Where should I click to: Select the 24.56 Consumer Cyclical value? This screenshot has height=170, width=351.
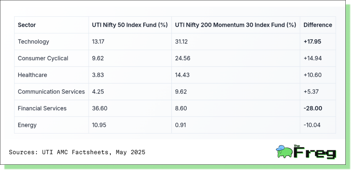[x=183, y=58]
